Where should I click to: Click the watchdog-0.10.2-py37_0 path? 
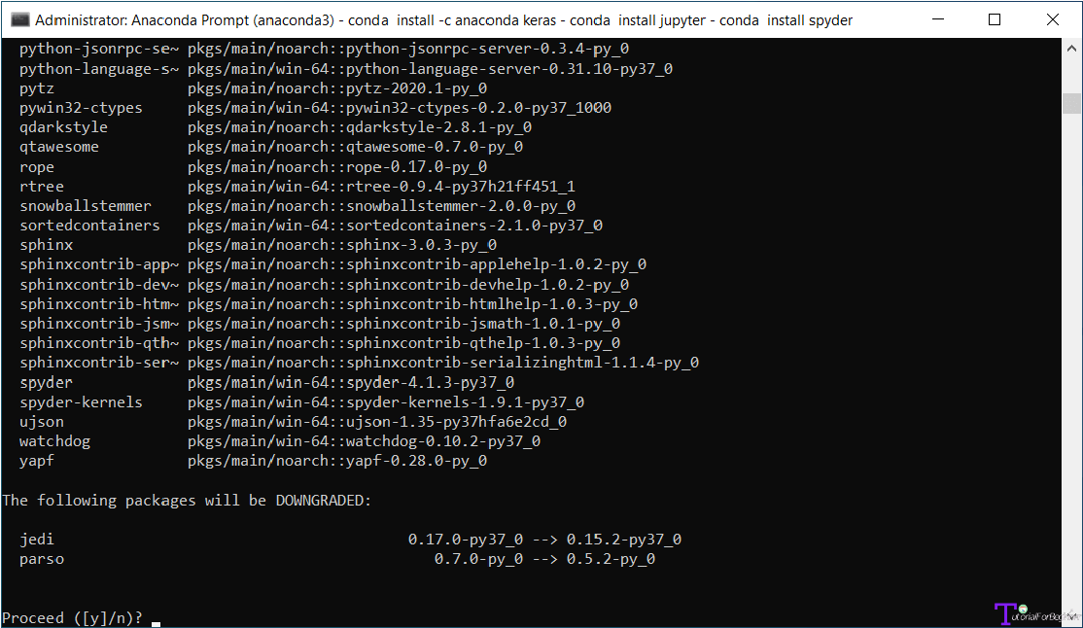[364, 441]
